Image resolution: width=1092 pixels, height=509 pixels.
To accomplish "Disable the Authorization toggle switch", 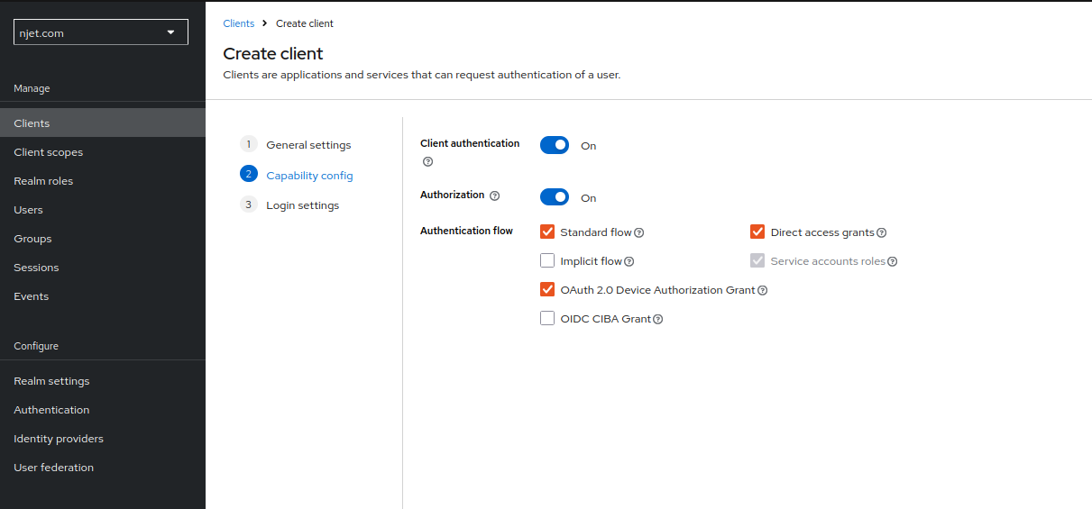I will pyautogui.click(x=555, y=197).
